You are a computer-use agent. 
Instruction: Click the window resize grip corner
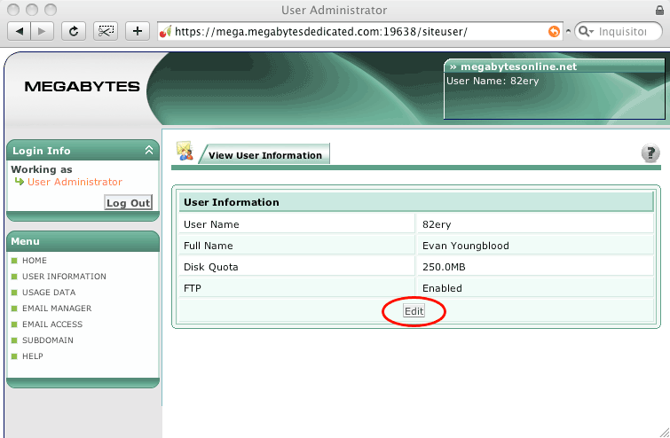[664, 433]
